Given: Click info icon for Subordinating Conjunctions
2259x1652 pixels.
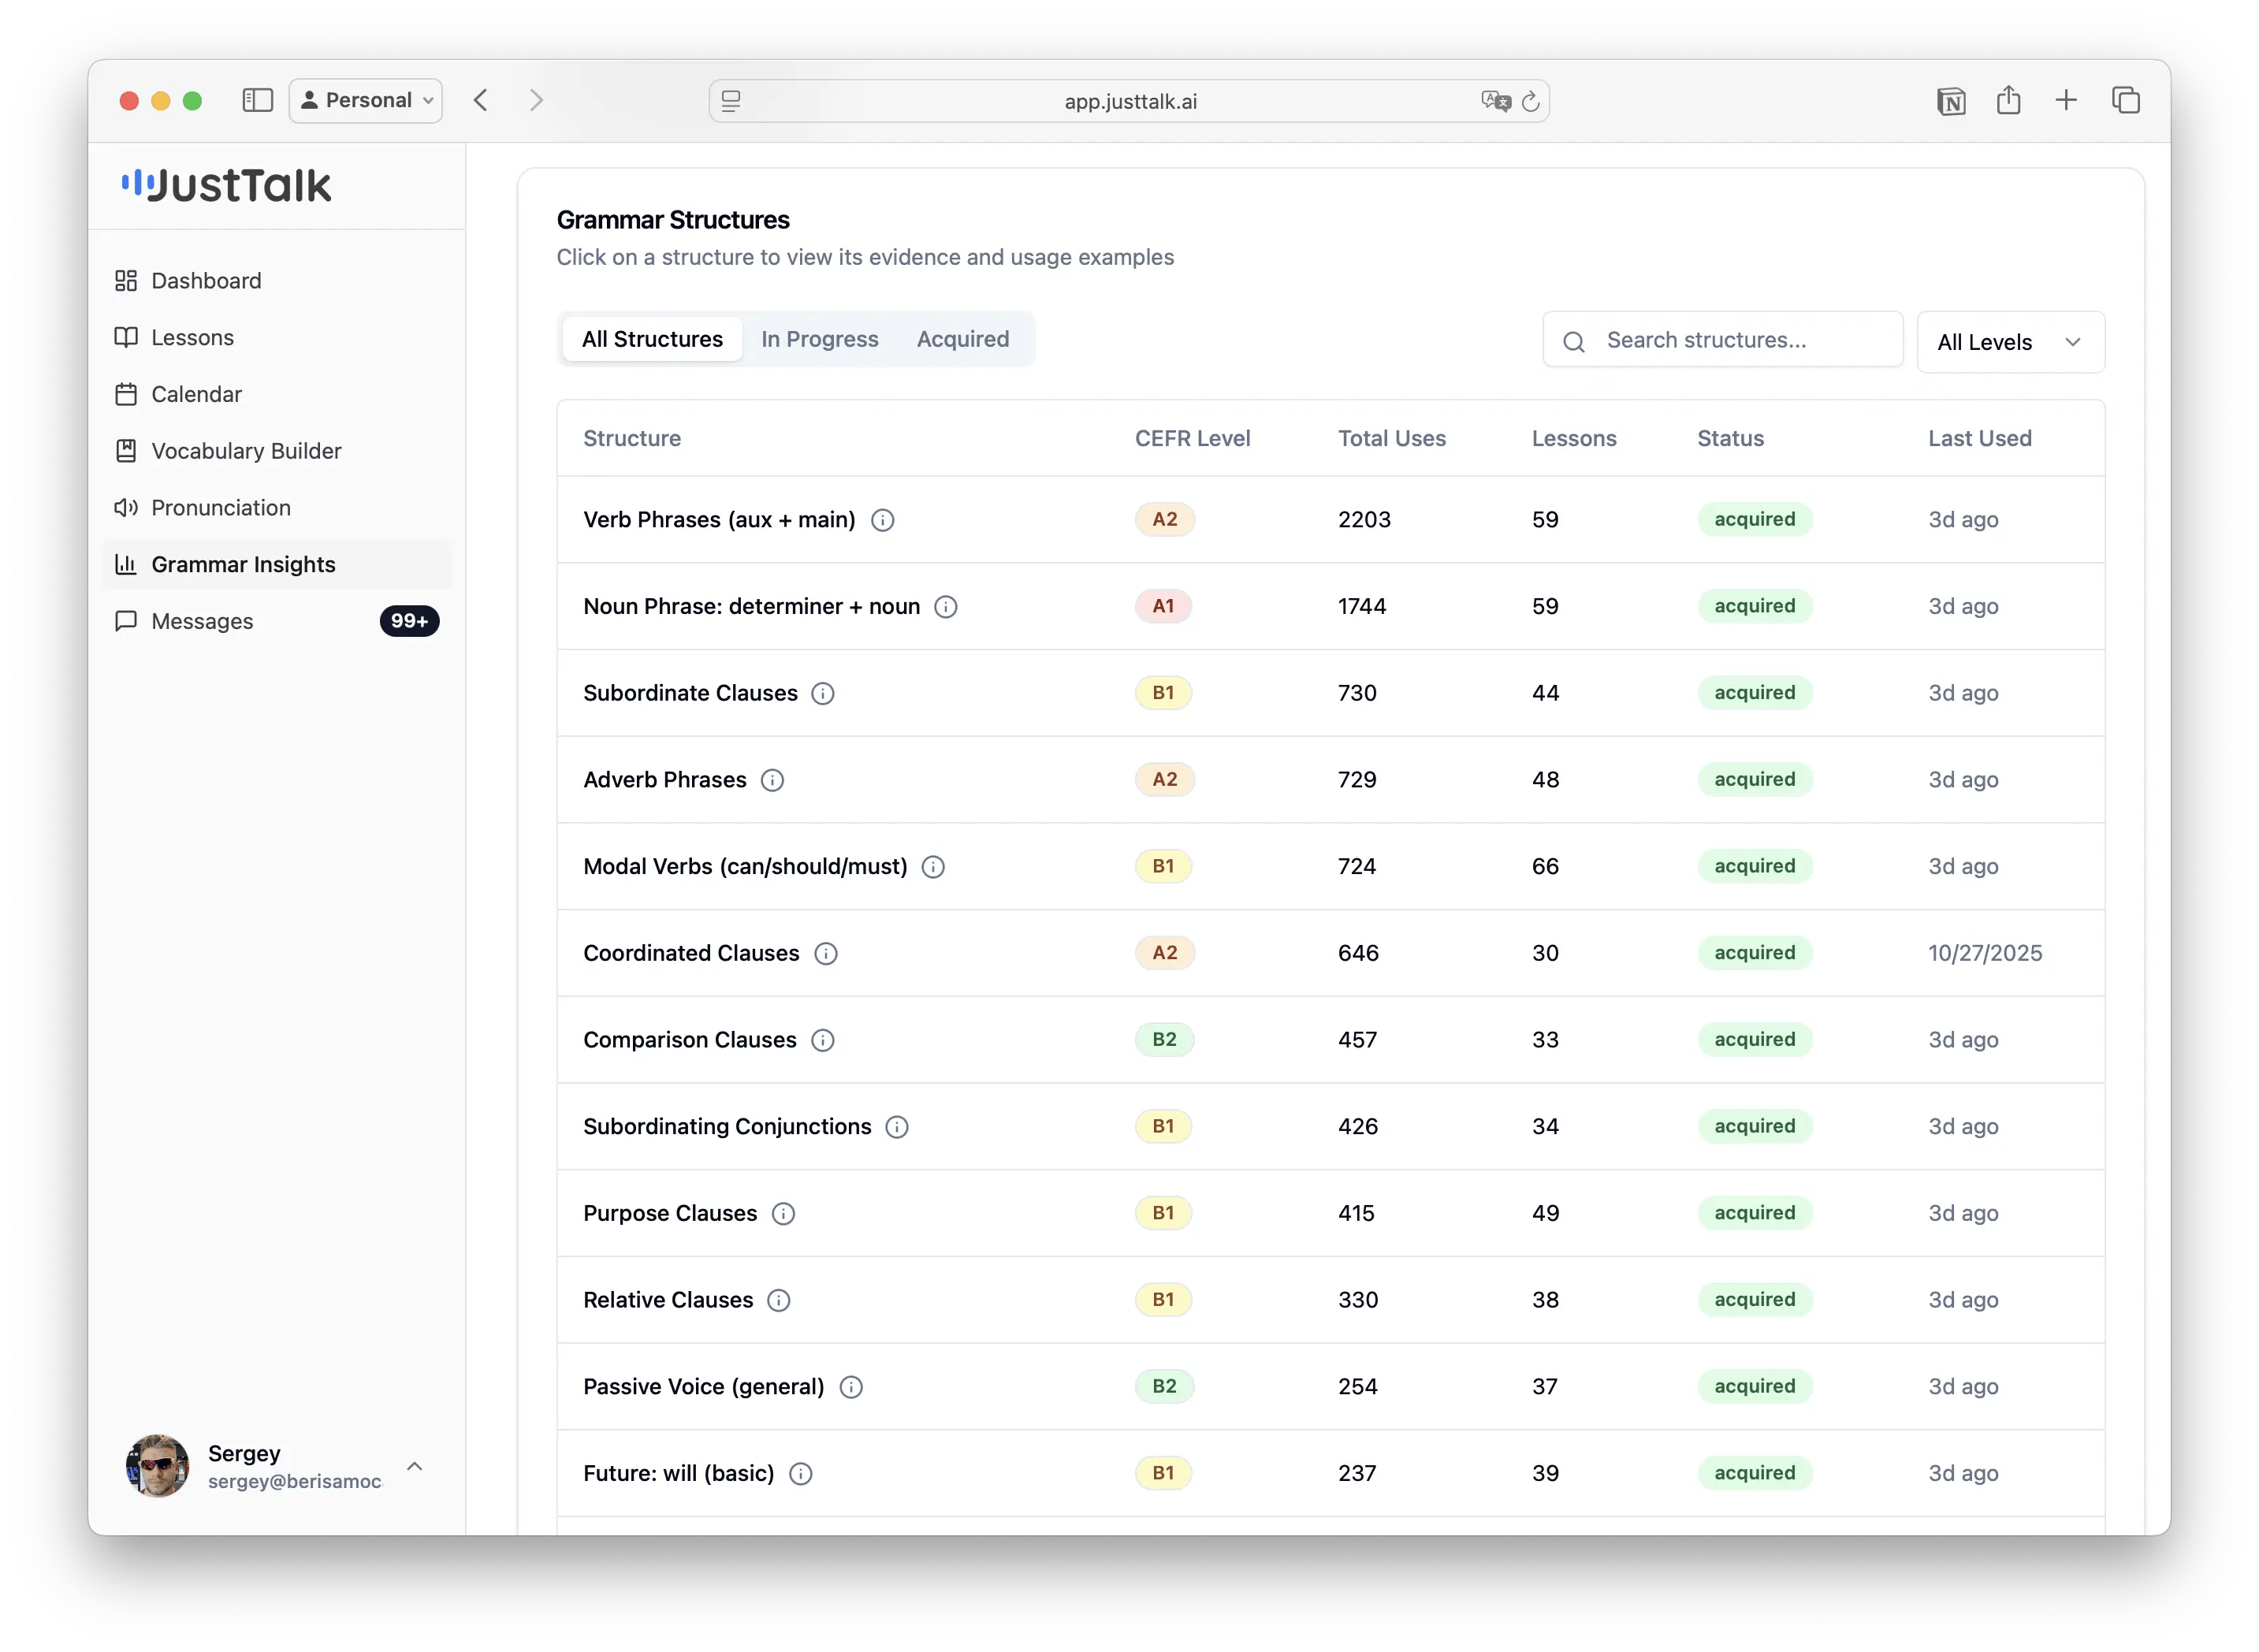Looking at the screenshot, I should (897, 1127).
